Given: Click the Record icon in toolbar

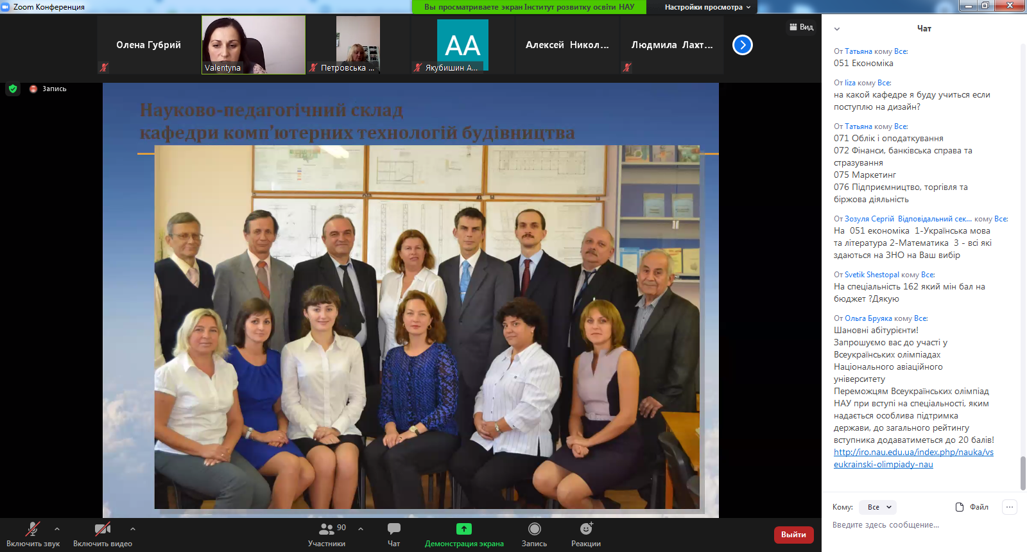Looking at the screenshot, I should pyautogui.click(x=534, y=529).
